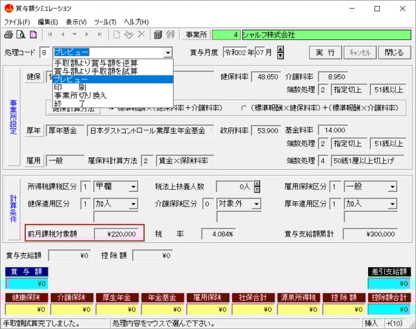This screenshot has width=416, height=329.
Task: Open the 編集(E) menu
Action: [x=48, y=22]
